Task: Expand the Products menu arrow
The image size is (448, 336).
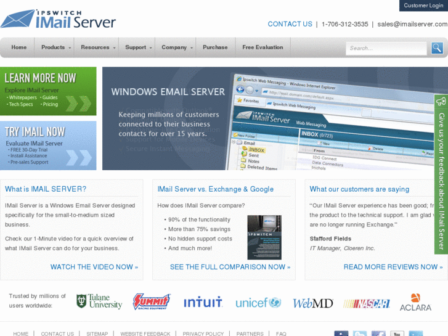Action: coord(70,48)
